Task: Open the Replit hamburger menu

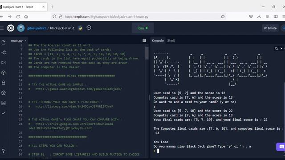Action: (x=2, y=28)
